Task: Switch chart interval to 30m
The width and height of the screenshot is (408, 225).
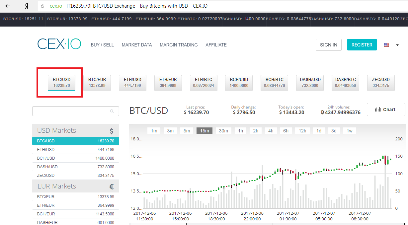Action: pos(223,131)
